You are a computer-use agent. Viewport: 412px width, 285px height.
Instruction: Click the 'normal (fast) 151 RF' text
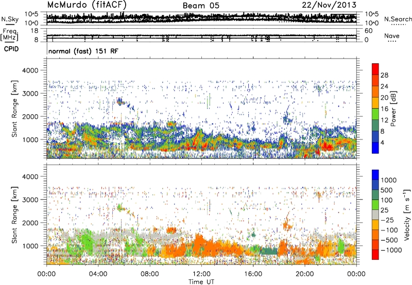83,51
